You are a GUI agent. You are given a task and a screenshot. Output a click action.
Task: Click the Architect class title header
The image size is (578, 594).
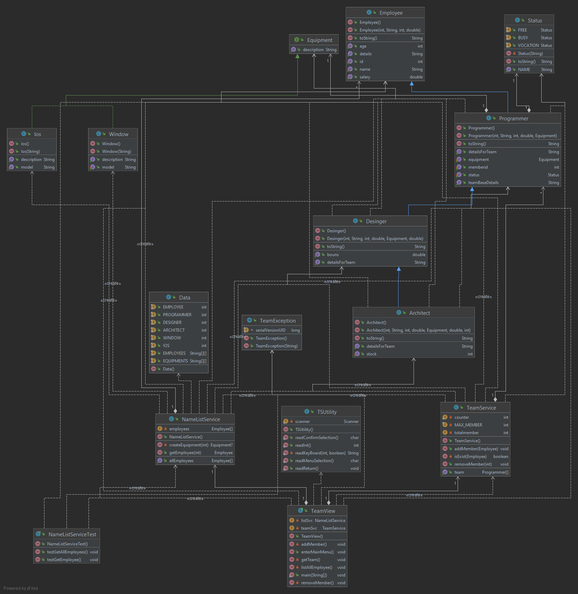[419, 312]
